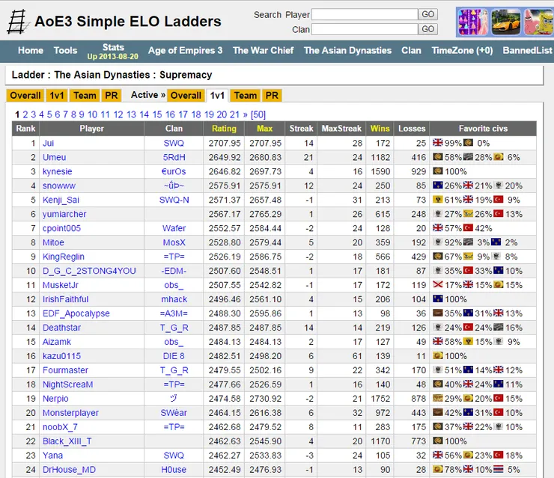This screenshot has height=478, width=554.
Task: Click the Turkish flag icon in cpoint005's row
Action: click(x=468, y=228)
